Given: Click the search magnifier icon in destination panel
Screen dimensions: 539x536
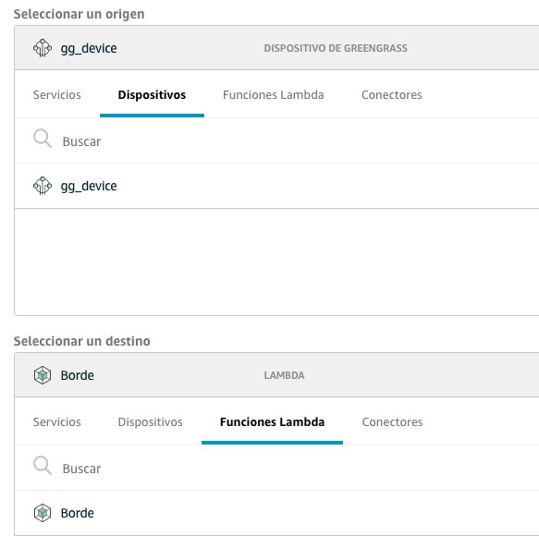Looking at the screenshot, I should click(x=43, y=466).
